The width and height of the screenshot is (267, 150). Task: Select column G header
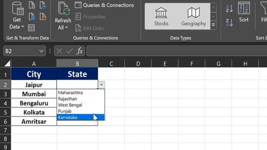pos(218,64)
